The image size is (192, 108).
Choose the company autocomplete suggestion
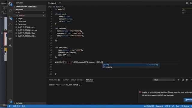pos(131,67)
